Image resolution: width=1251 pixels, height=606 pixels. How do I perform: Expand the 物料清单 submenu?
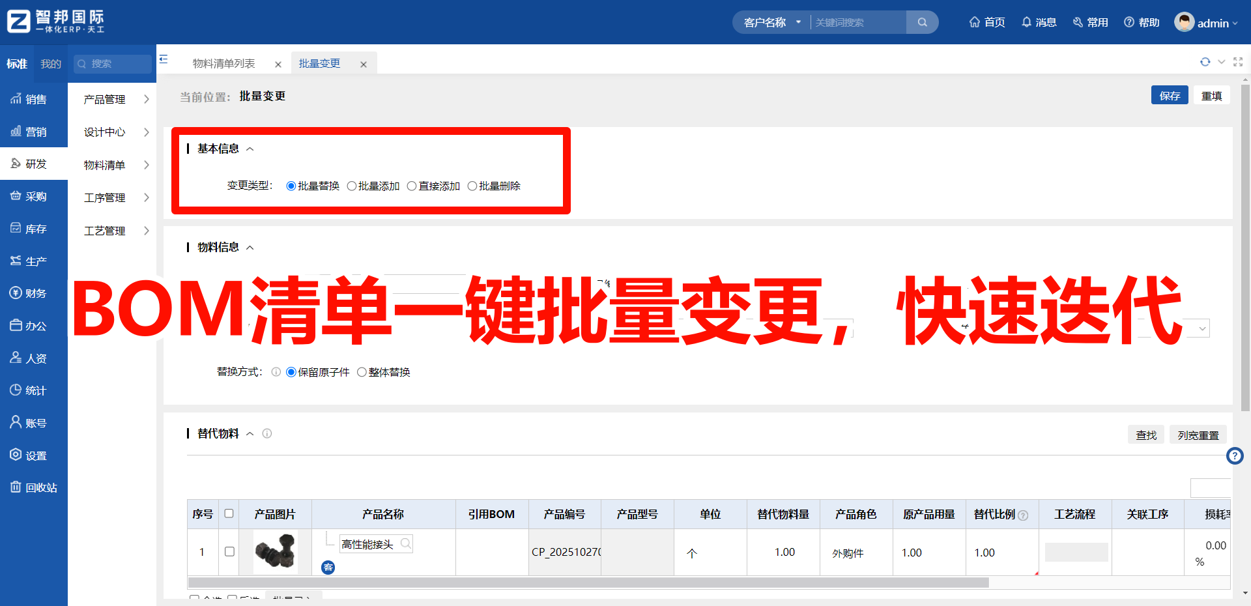point(116,165)
